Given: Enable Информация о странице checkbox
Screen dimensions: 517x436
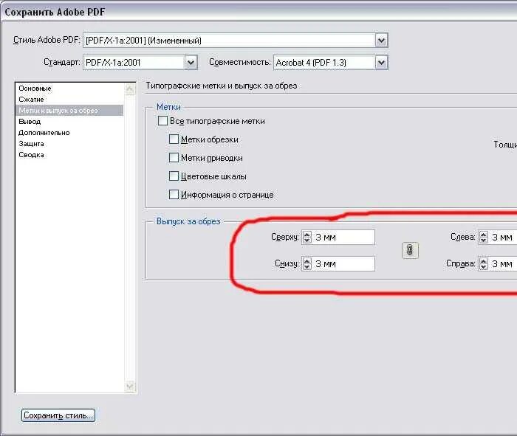Looking at the screenshot, I should coord(174,195).
